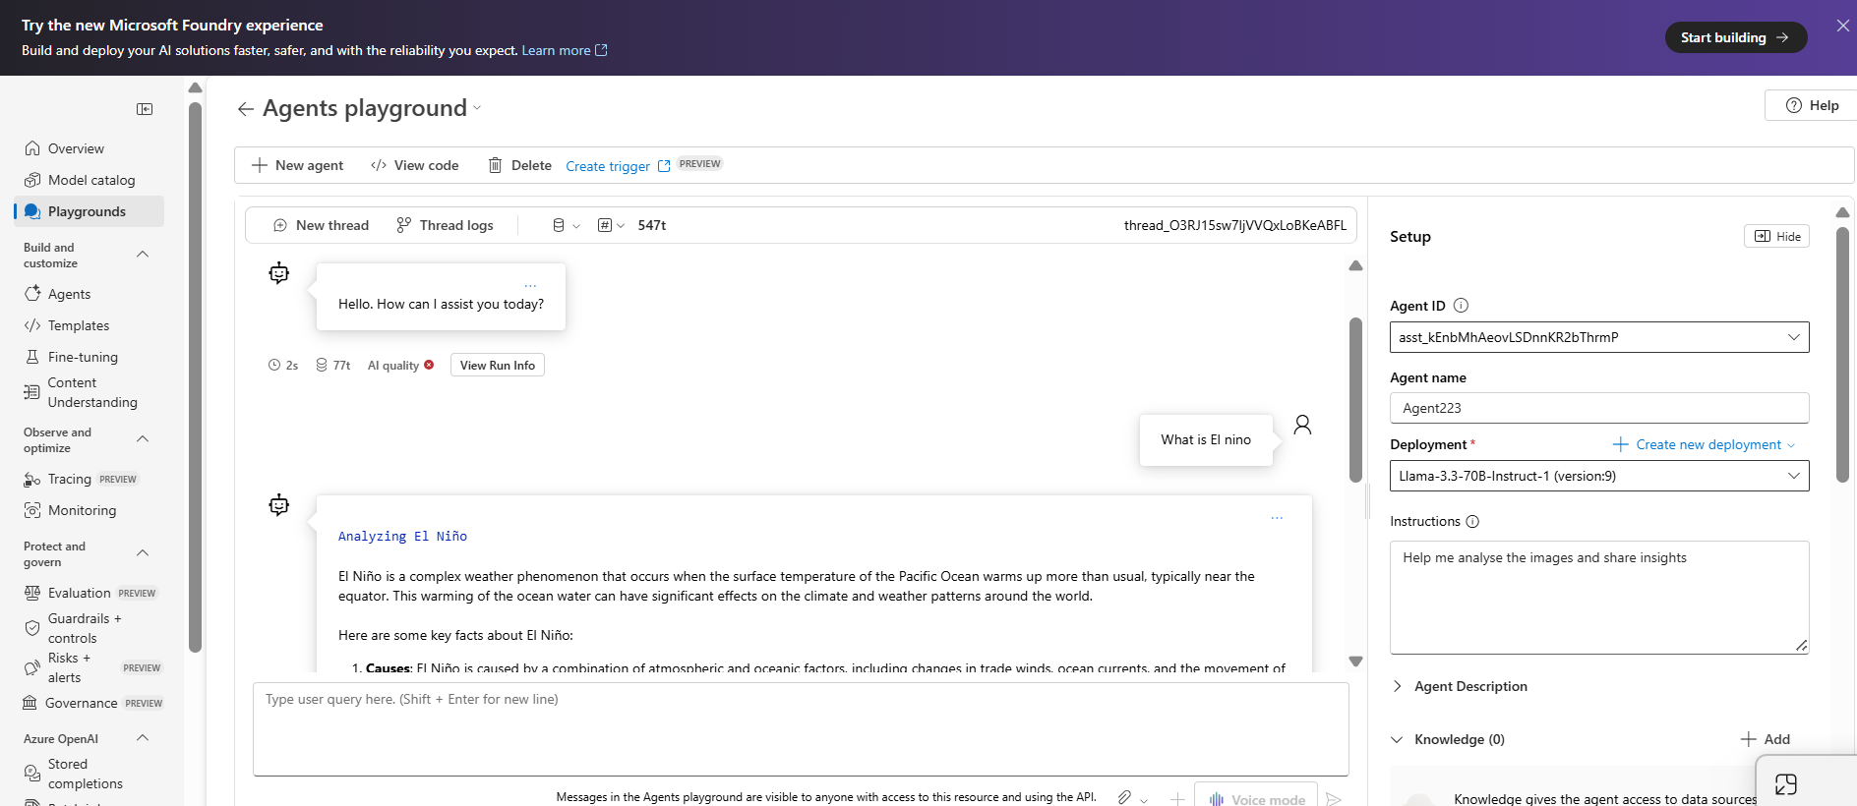Click the New agent button
The width and height of the screenshot is (1857, 806).
click(298, 165)
